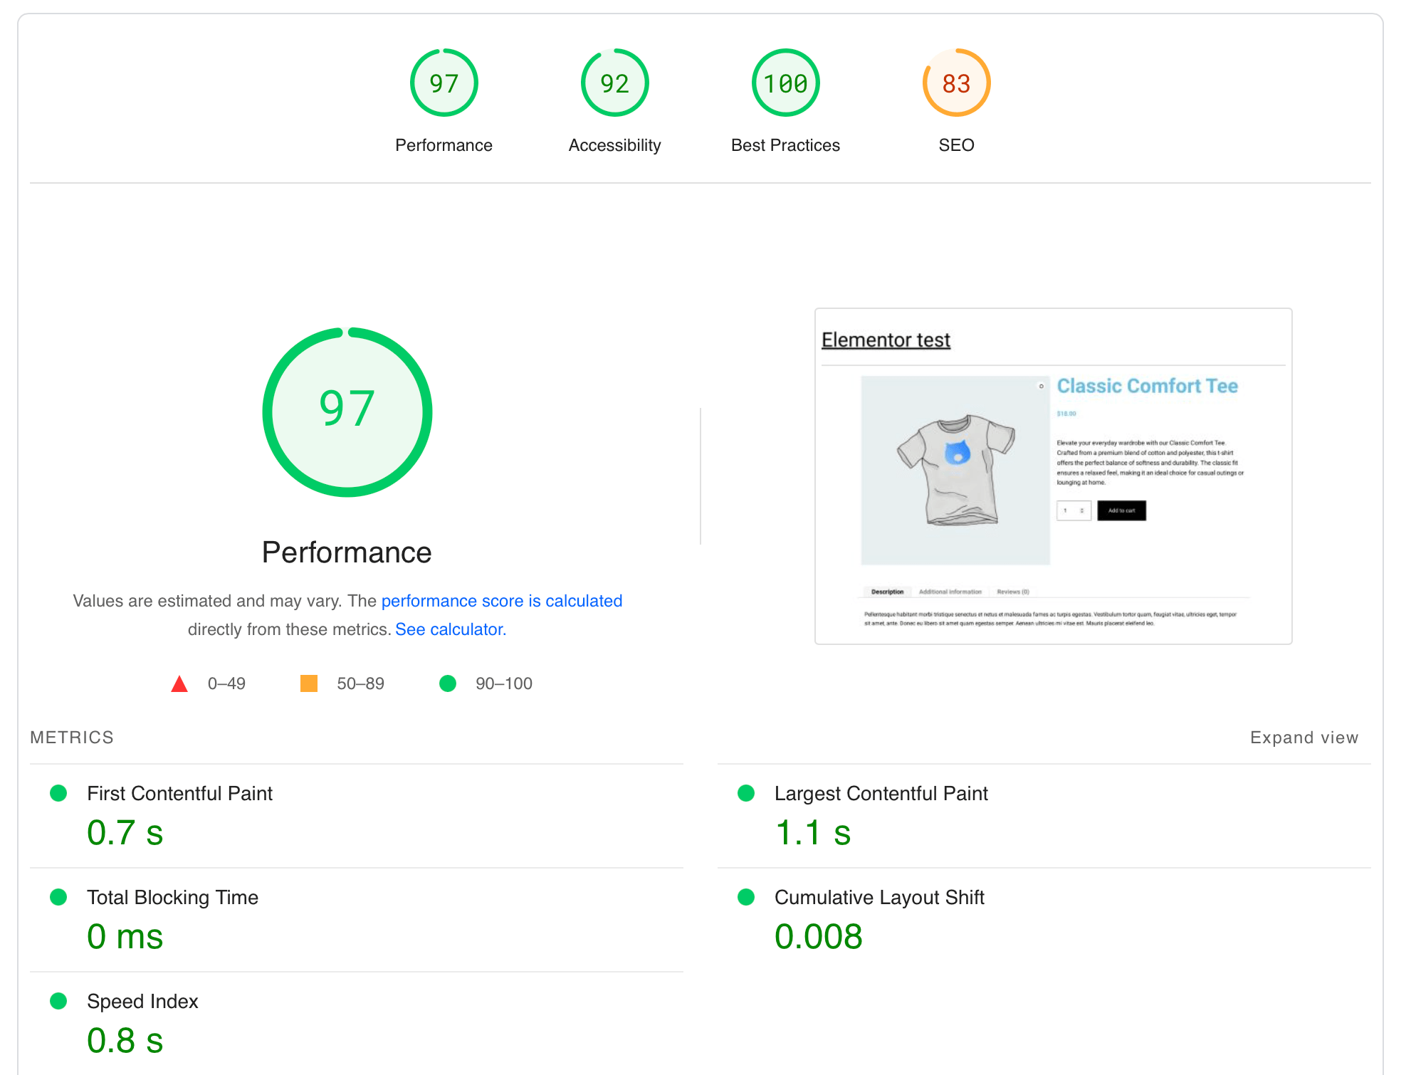The image size is (1411, 1075).
Task: Jump to the SEO category label
Action: [956, 145]
